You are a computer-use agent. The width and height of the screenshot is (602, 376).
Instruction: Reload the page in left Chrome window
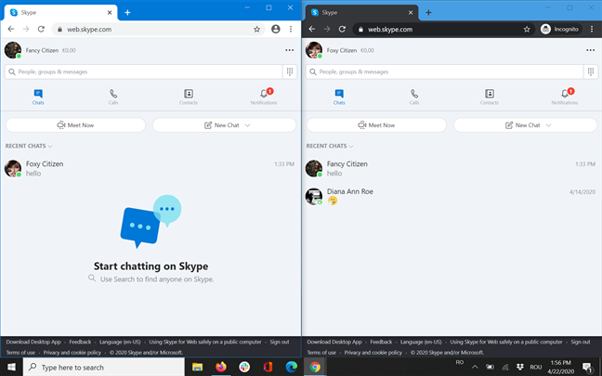pyautogui.click(x=41, y=29)
